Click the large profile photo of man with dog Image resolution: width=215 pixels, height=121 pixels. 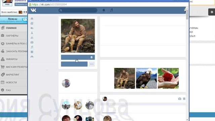(x=78, y=36)
